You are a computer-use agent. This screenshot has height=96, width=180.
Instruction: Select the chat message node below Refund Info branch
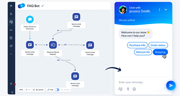click(x=75, y=76)
